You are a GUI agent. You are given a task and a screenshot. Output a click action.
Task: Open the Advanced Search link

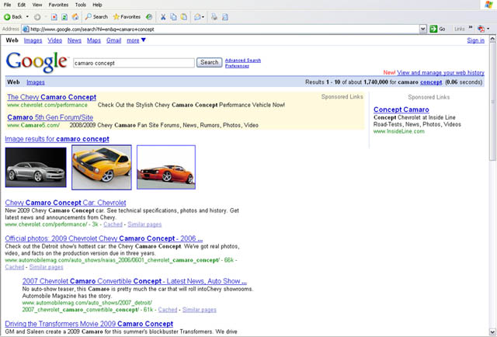[242, 60]
